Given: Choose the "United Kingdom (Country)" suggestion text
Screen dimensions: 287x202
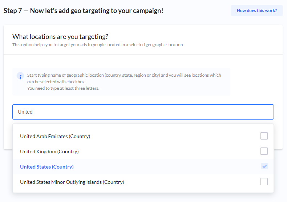Looking at the screenshot, I should [49, 151].
